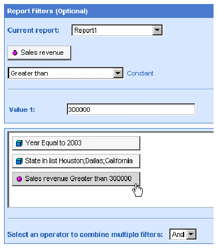Open the Current report dropdown arrow
Image resolution: width=217 pixels, height=248 pixels.
coord(157,30)
